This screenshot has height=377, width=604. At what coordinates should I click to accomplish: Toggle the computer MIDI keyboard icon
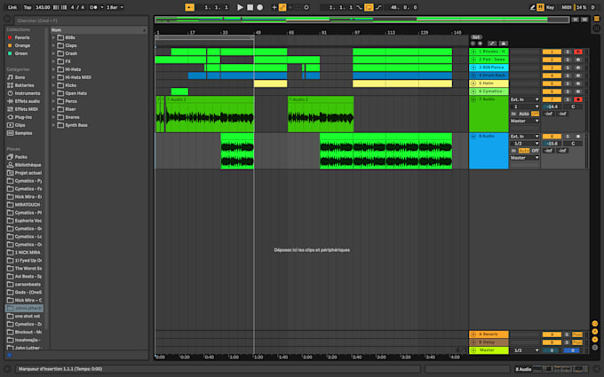pyautogui.click(x=540, y=7)
